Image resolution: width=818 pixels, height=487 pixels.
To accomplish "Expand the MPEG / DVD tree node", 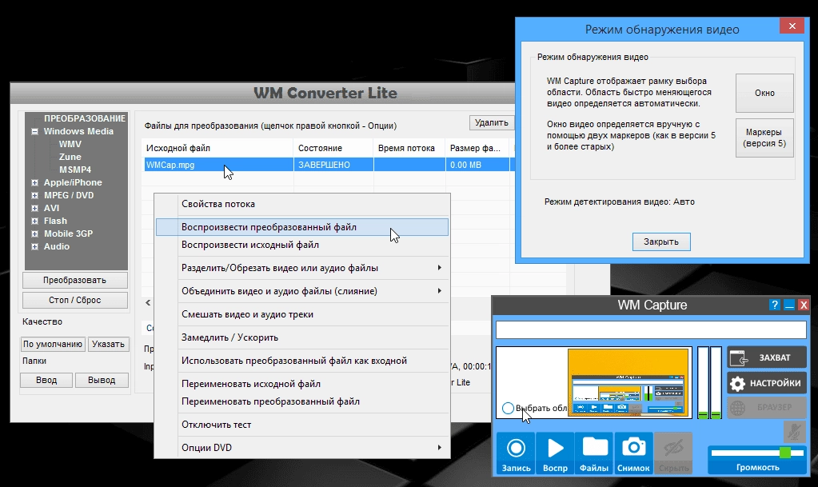I will click(34, 195).
